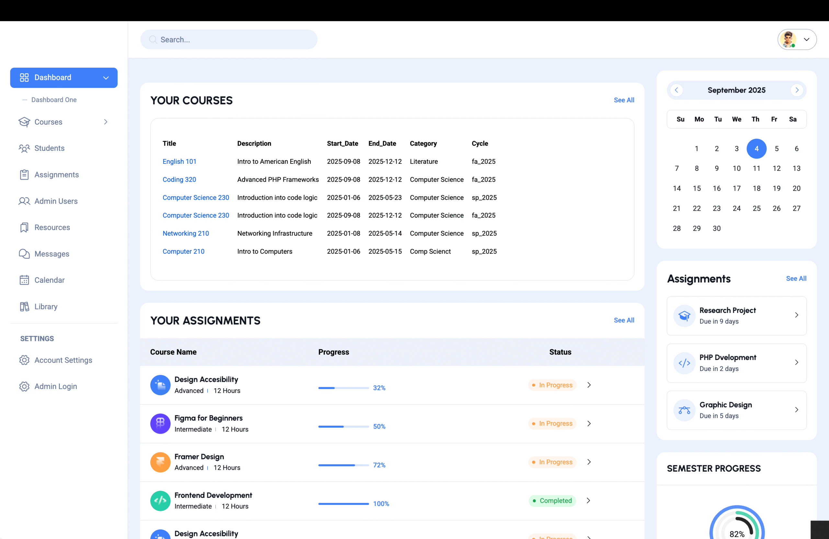Click the Admin Login gear icon
Viewport: 829px width, 539px height.
coord(24,387)
